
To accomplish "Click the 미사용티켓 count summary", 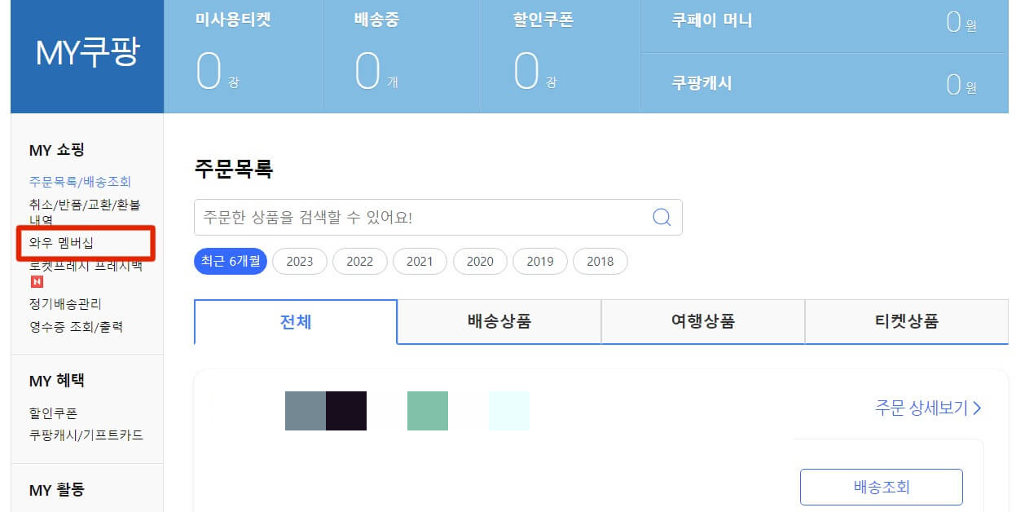I will [x=240, y=49].
